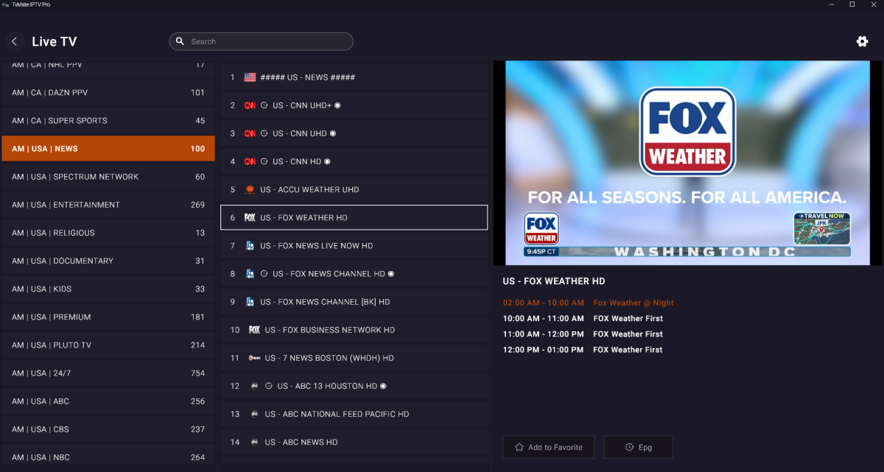Click the record dot on ABC 13 Houston
Viewport: 884px width, 472px height.
[383, 386]
